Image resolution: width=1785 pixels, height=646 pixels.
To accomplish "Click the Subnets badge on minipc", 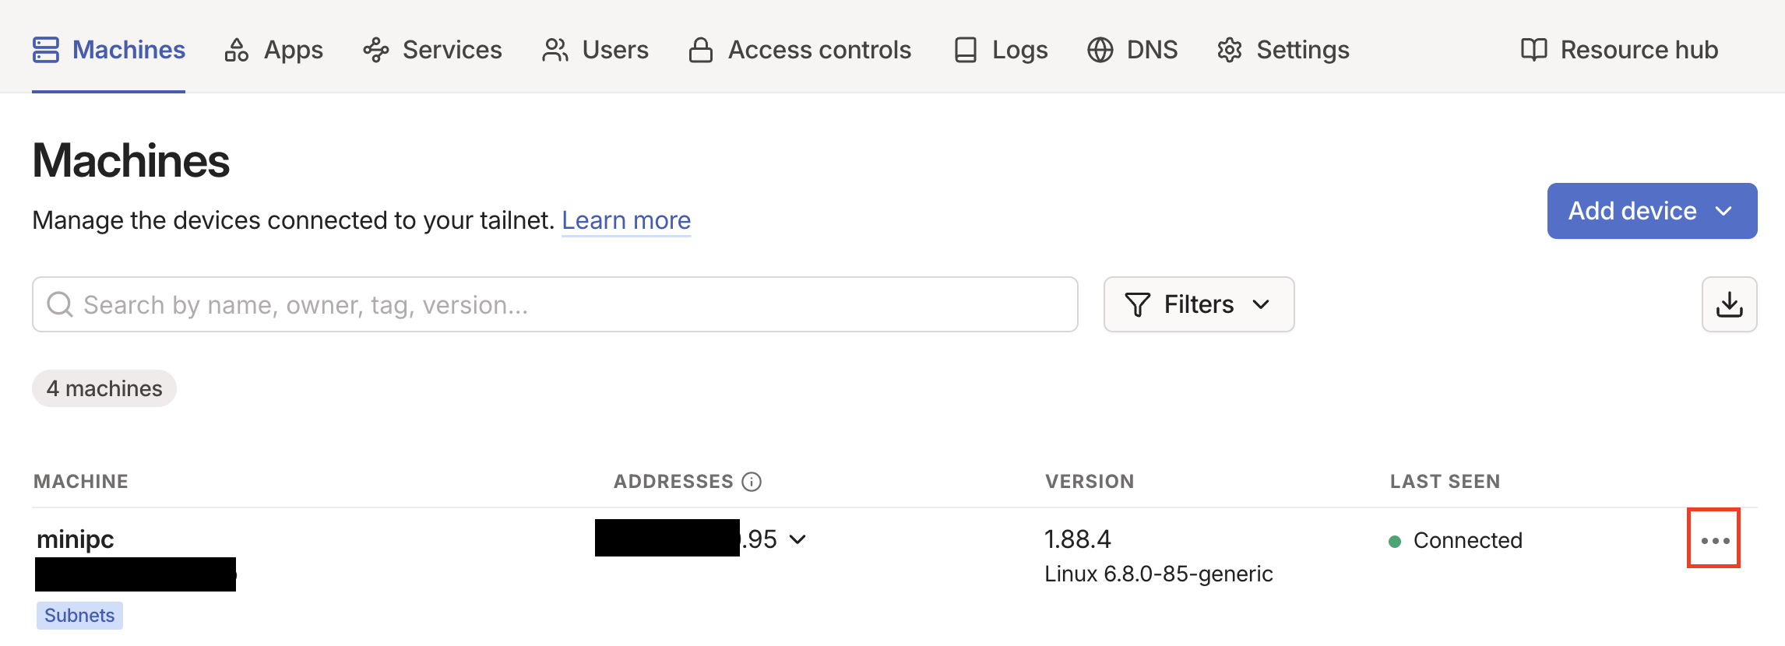I will [79, 616].
